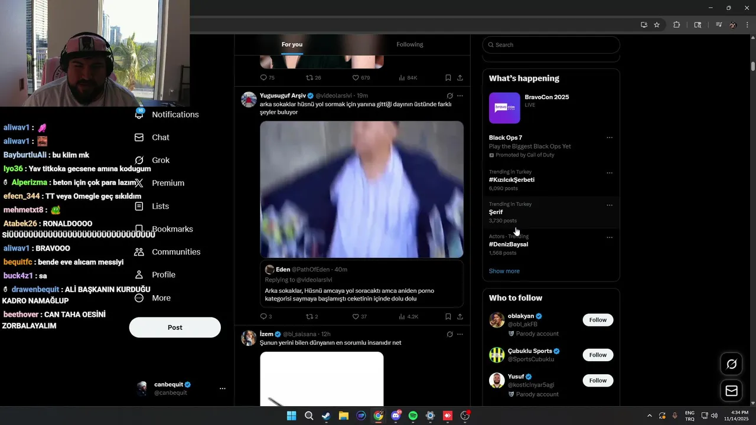Share the post with 84K views
This screenshot has height=425, width=756.
[460, 77]
